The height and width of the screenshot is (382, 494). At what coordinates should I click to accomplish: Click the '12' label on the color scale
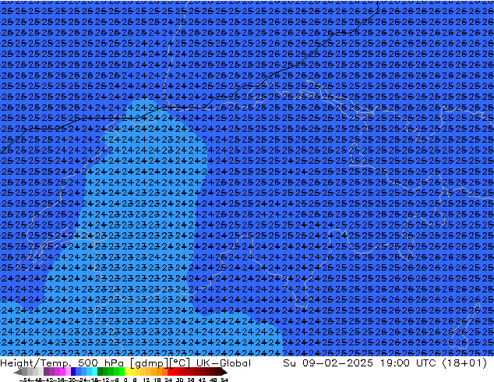pyautogui.click(x=146, y=380)
